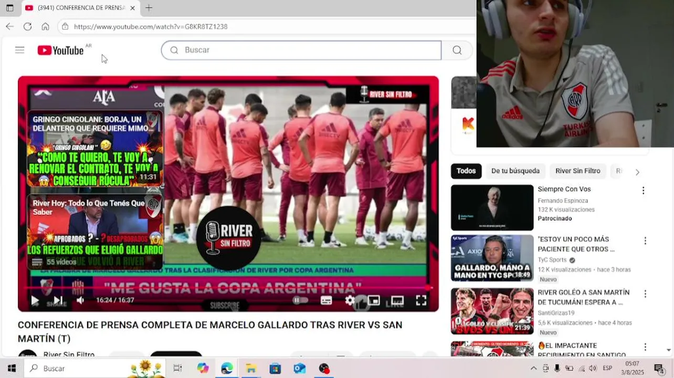Open the system tray volume control
The image size is (674, 378).
593,369
